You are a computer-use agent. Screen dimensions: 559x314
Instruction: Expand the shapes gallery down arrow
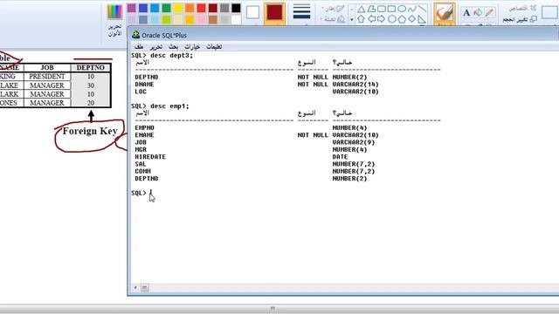[351, 19]
